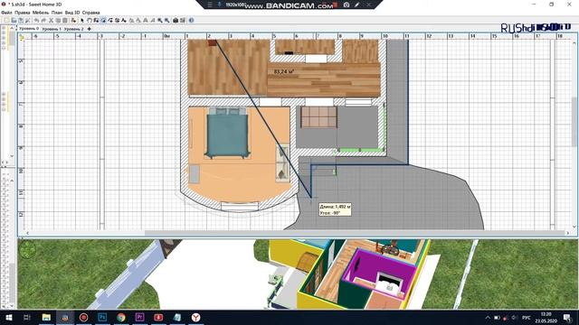Click the New home toolbar icon
The width and height of the screenshot is (579, 325).
coord(6,20)
